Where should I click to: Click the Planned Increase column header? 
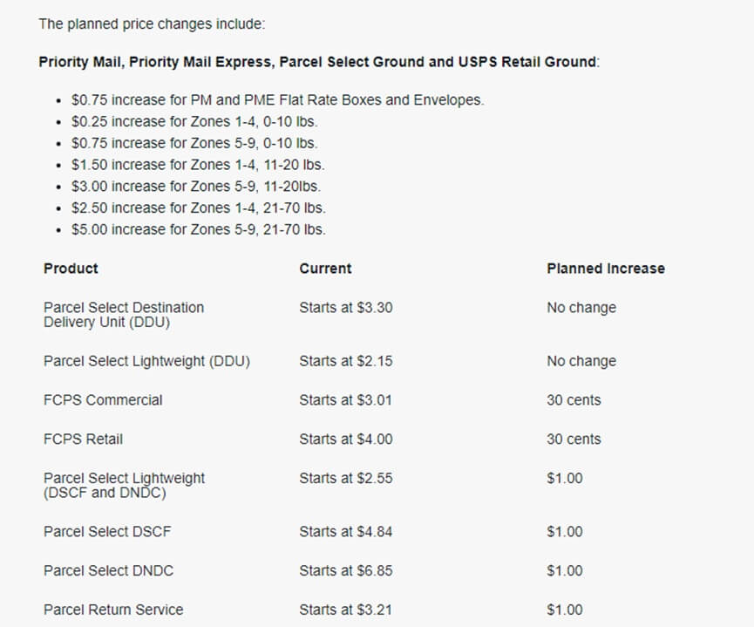(605, 269)
